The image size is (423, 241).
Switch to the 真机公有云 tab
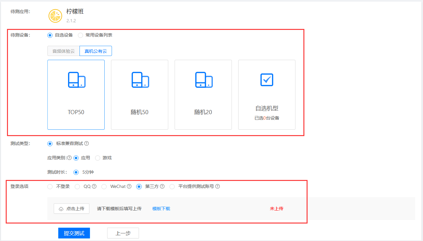point(95,51)
